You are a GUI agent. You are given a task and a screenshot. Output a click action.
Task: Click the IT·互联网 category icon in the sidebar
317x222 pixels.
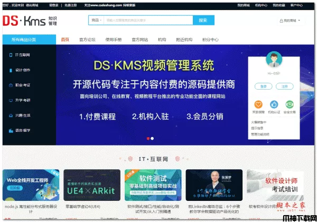click(x=11, y=55)
